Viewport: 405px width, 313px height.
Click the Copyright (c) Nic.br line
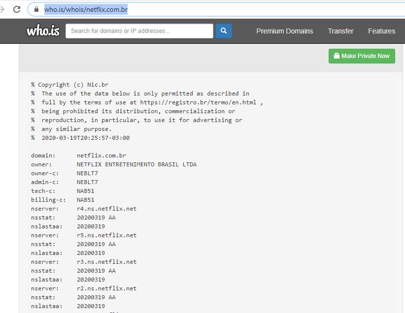point(70,85)
